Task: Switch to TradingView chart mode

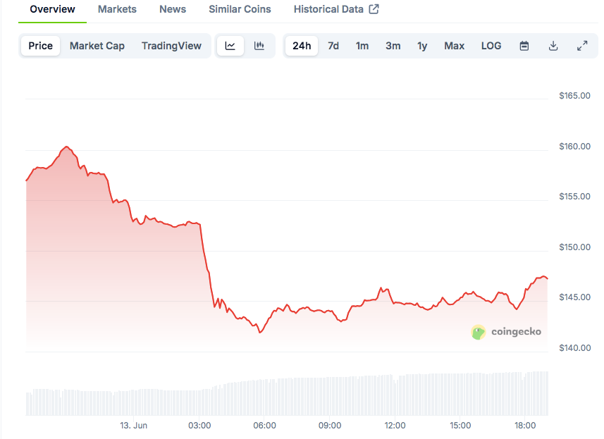Action: (x=171, y=46)
